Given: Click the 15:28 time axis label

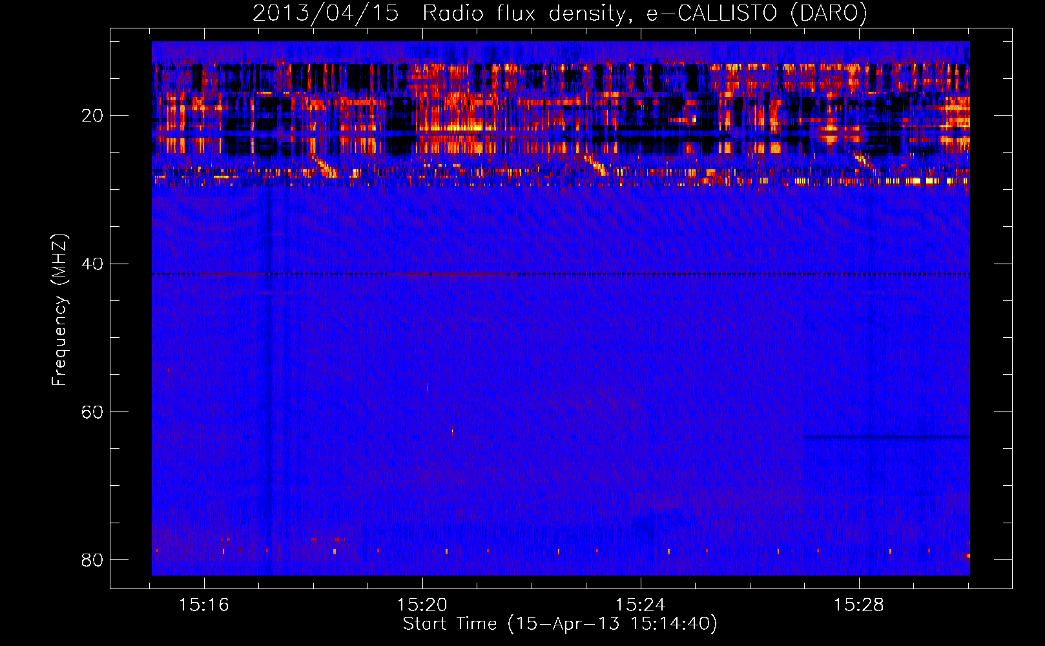Looking at the screenshot, I should coord(859,605).
